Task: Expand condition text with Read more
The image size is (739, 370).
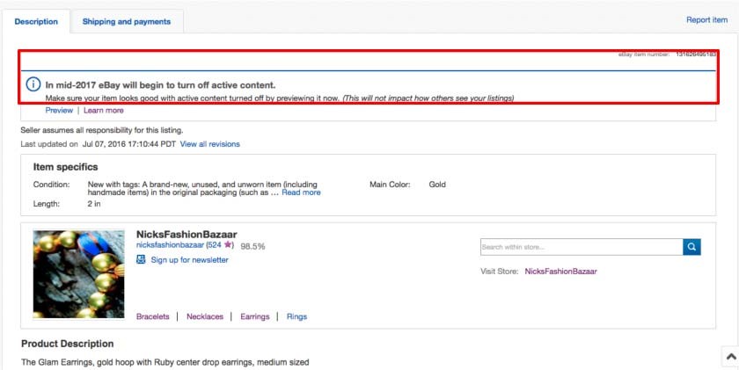Action: (301, 192)
